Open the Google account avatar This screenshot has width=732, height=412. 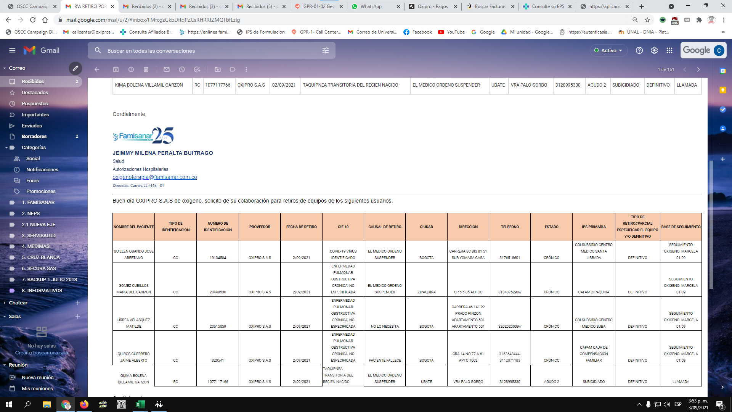click(719, 50)
